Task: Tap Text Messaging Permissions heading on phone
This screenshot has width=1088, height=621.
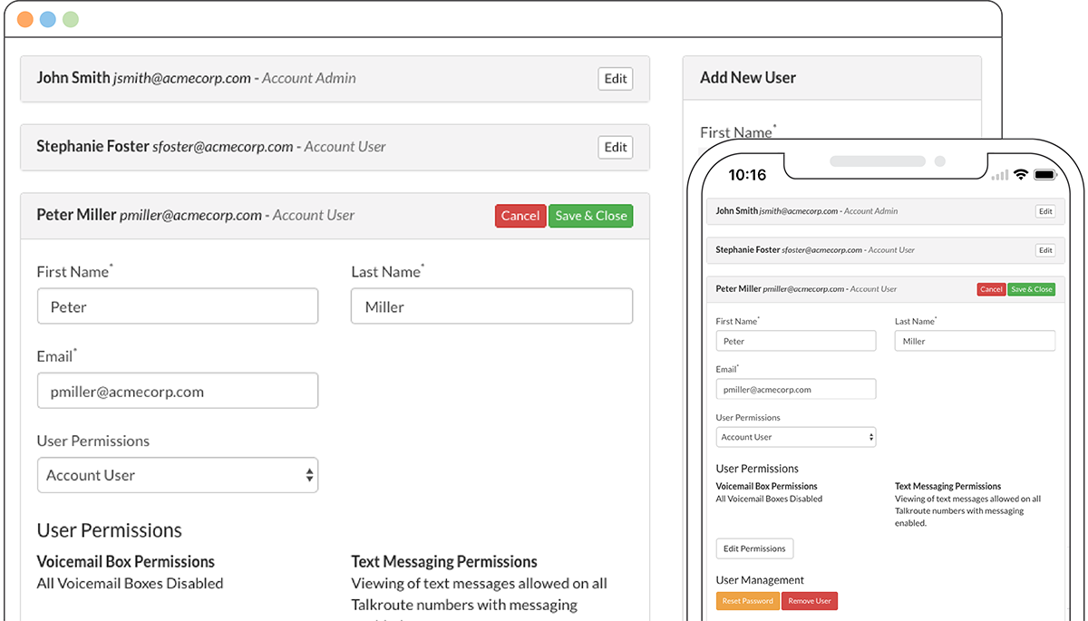Action: [x=947, y=486]
